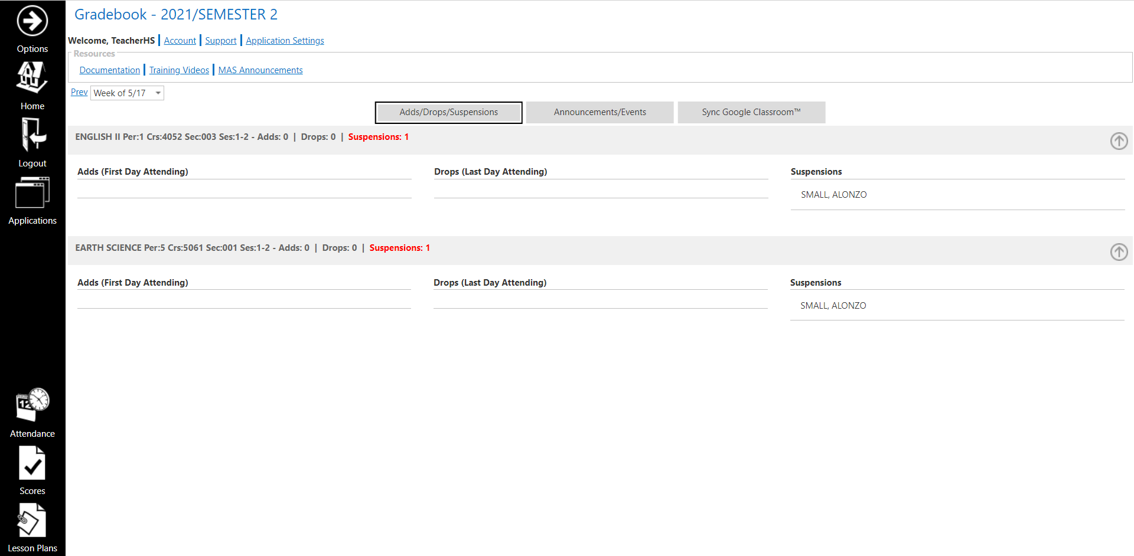This screenshot has width=1134, height=556.
Task: Select the Adds/Drops/Suspensions tab
Action: 448,112
